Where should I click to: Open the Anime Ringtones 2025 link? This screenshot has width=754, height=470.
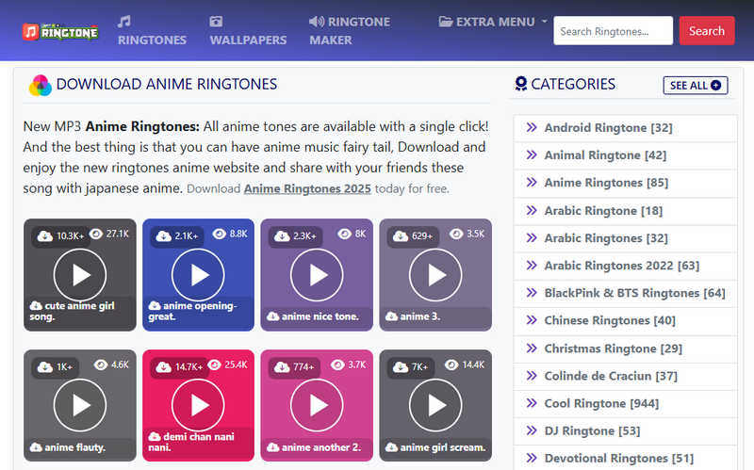[307, 189]
